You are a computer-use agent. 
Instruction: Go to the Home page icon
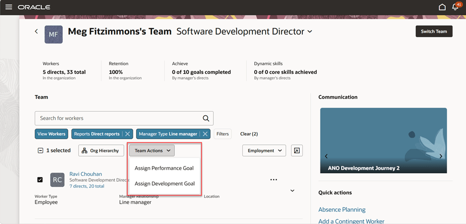pos(442,7)
